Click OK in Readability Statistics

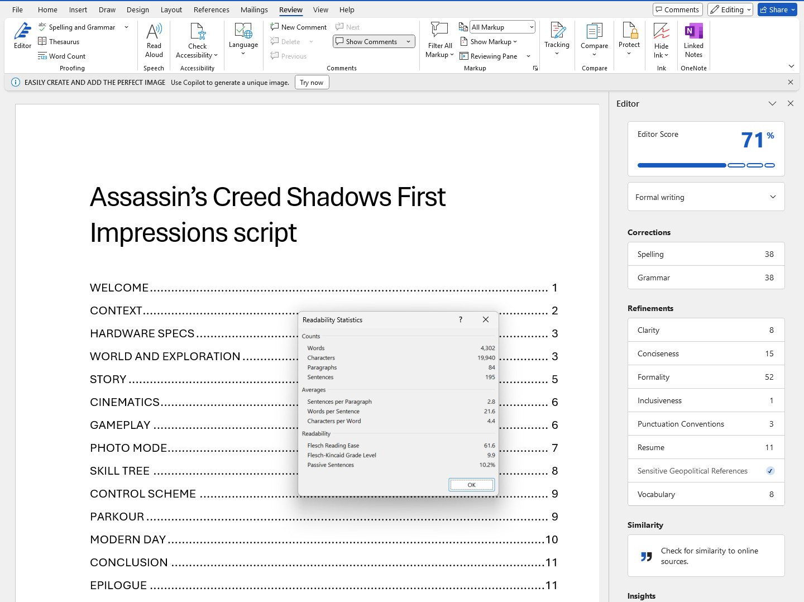point(471,485)
